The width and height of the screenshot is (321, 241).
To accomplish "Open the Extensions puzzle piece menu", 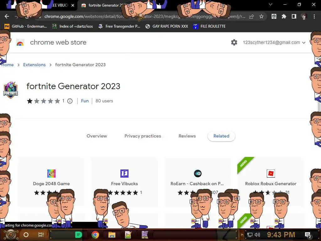I will click(284, 16).
